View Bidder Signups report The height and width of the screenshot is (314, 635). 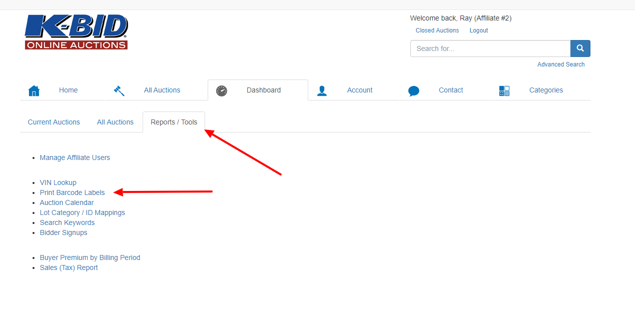pos(64,232)
